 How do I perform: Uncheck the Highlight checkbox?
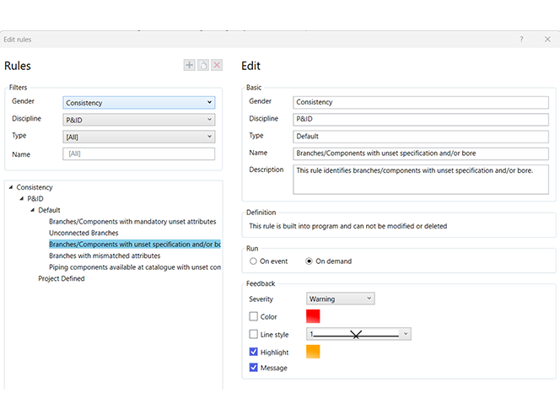pos(254,352)
